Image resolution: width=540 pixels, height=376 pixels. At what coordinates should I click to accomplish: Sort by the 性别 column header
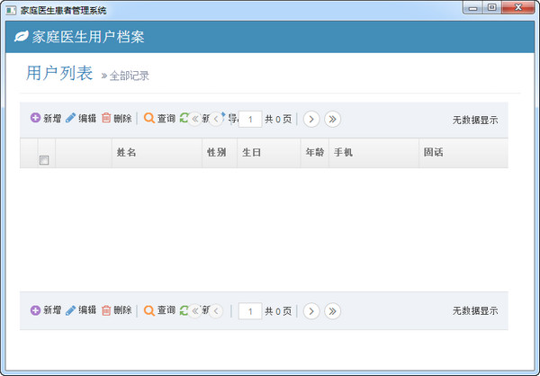220,153
